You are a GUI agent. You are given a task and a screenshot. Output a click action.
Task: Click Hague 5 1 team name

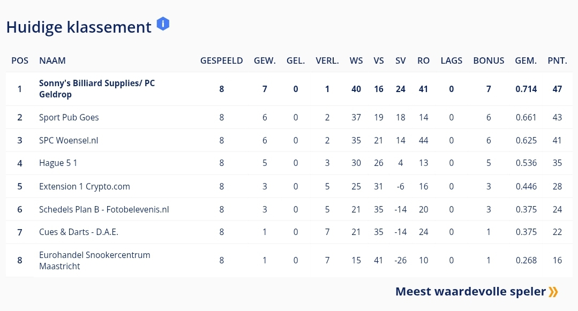58,163
